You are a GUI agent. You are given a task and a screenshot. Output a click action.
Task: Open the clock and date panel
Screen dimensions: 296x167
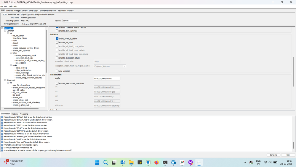[x=286, y=162]
